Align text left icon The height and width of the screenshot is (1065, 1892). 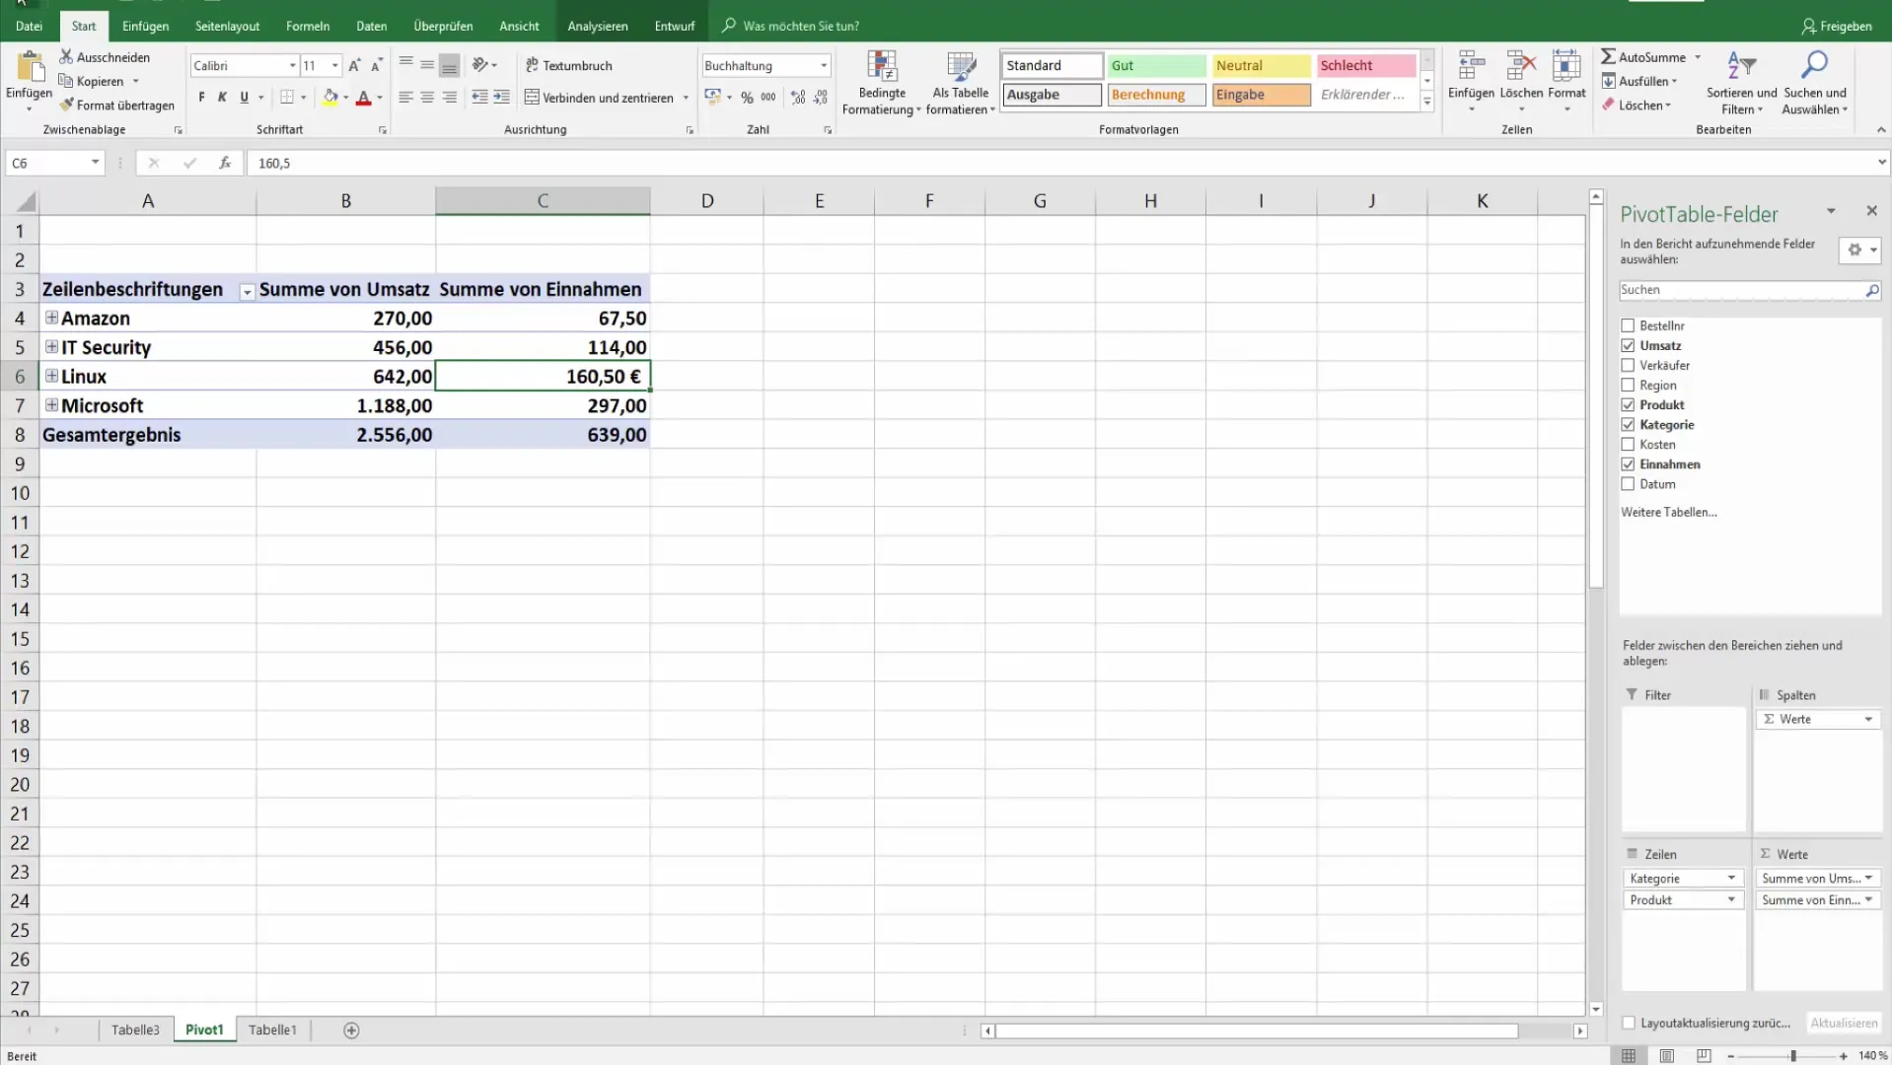[x=405, y=97]
